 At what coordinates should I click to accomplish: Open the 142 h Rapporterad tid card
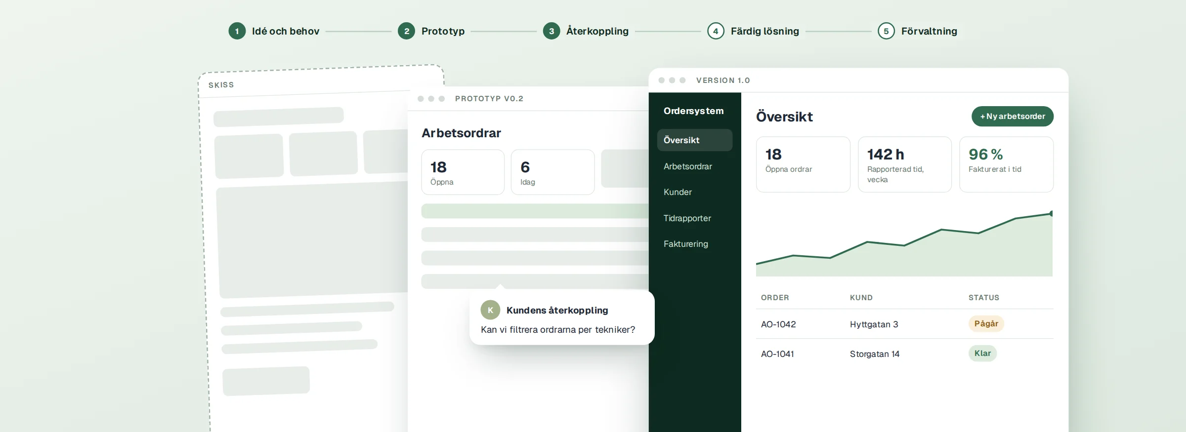coord(905,164)
